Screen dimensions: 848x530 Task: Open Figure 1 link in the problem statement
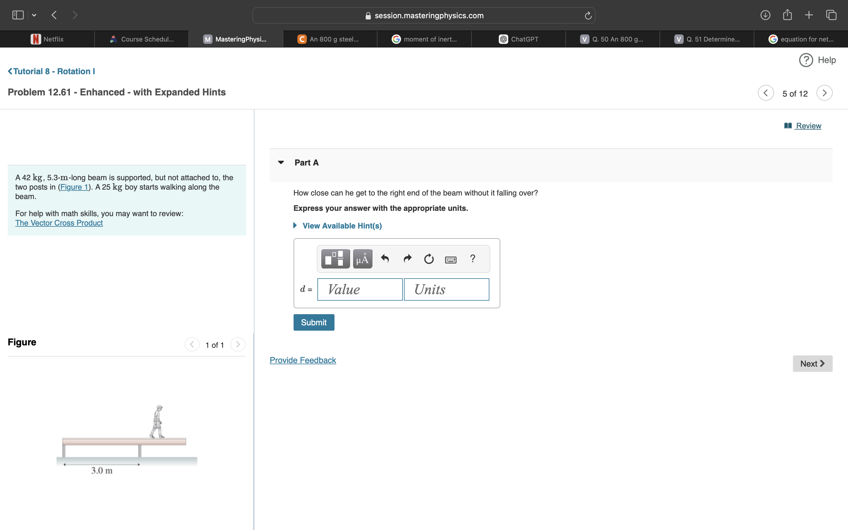point(74,187)
